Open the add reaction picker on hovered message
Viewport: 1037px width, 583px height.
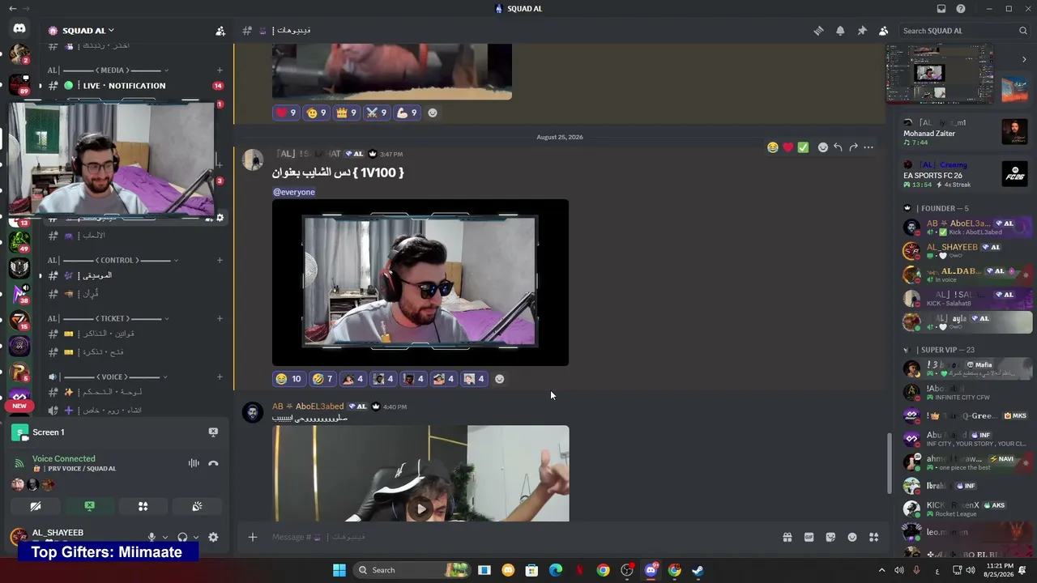point(823,147)
